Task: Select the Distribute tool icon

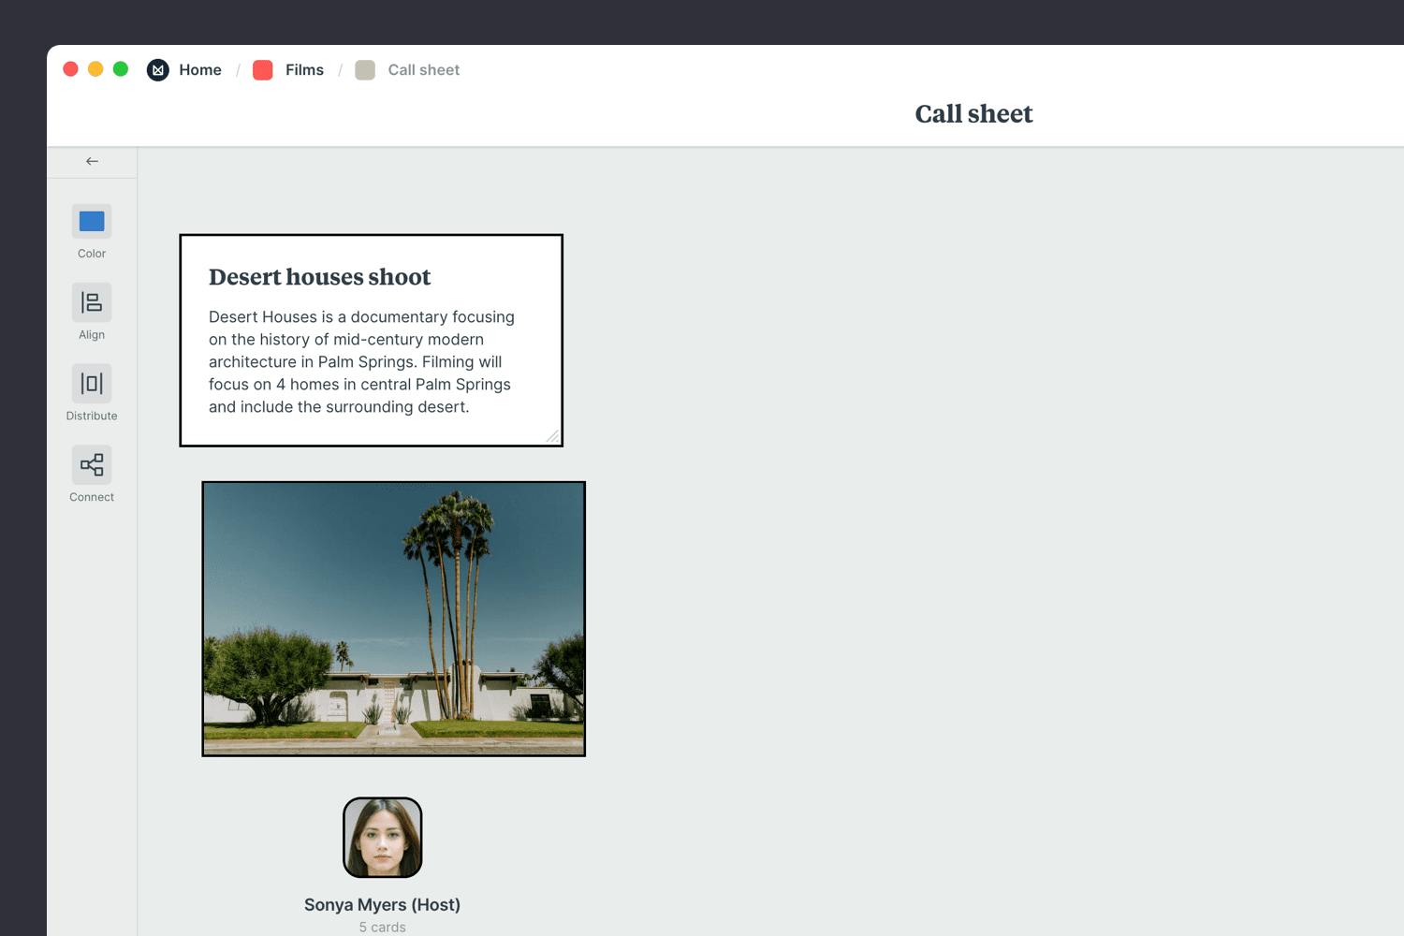Action: 92,384
